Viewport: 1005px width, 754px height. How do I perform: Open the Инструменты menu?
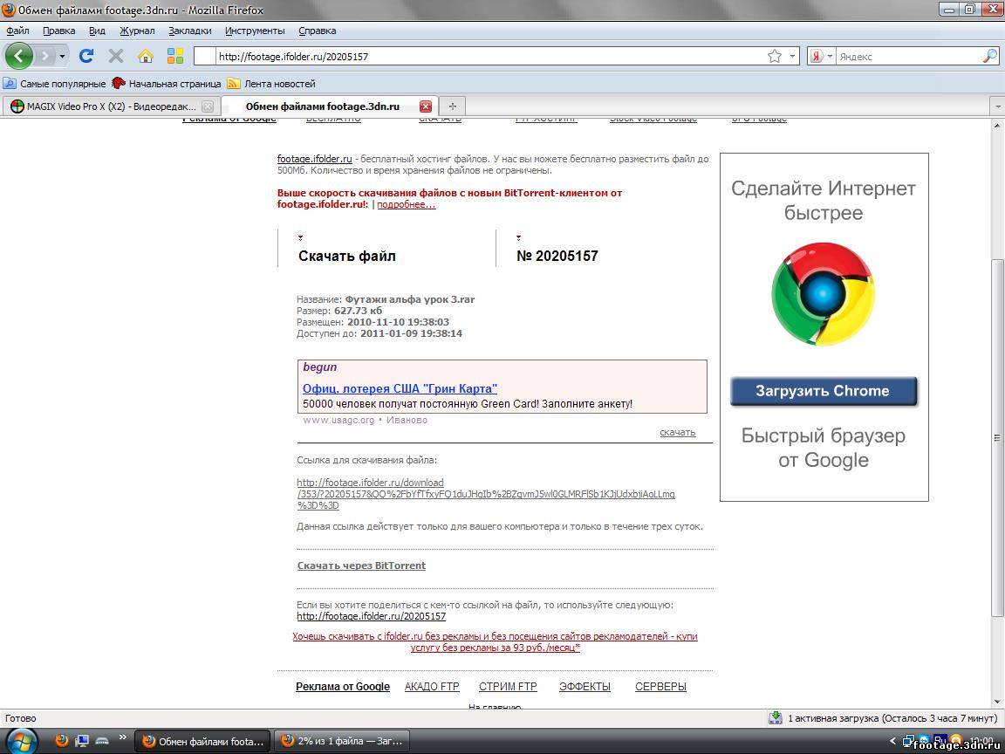click(x=255, y=31)
